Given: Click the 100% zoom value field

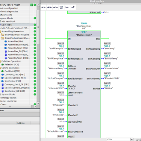Looking at the screenshot, I should click(118, 139).
